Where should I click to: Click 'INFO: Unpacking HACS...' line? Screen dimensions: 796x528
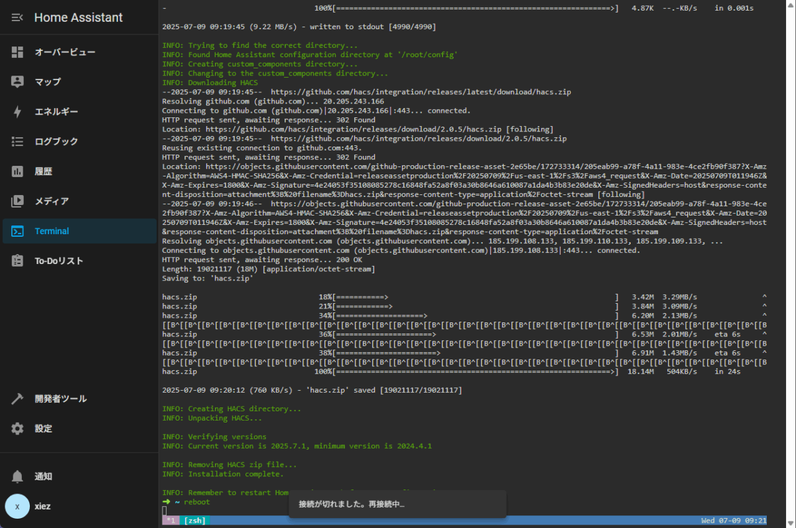pos(212,419)
